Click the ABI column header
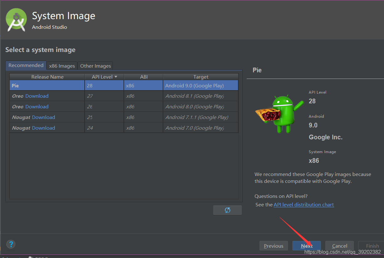Viewport: 384px width, 258px height. [x=144, y=77]
